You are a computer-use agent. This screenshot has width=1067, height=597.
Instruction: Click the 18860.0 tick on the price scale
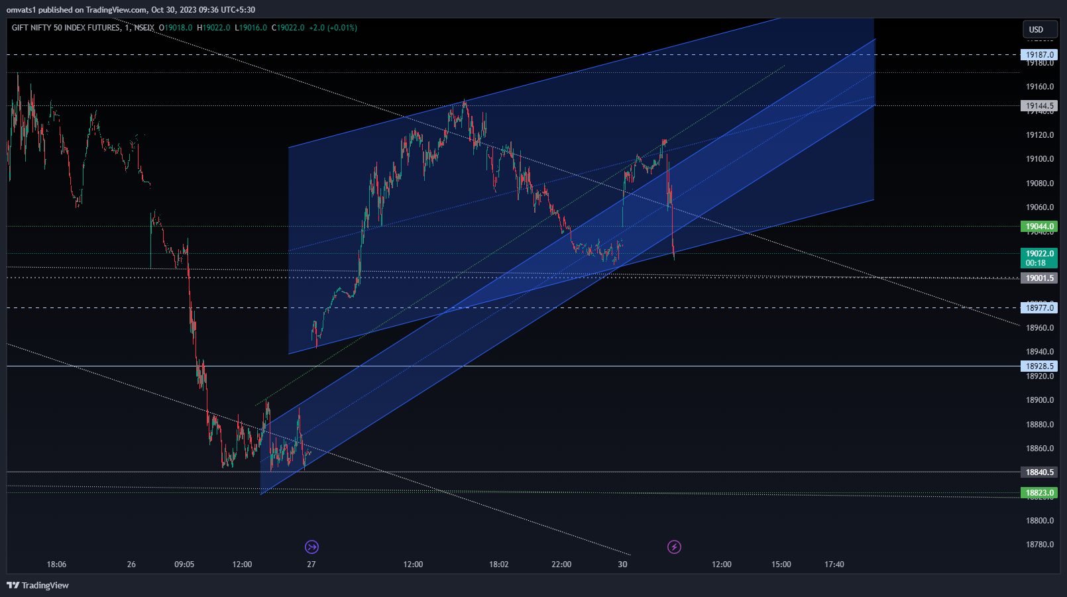pos(1040,449)
